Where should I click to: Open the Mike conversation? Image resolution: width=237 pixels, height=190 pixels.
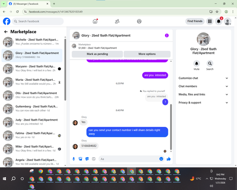32,149
